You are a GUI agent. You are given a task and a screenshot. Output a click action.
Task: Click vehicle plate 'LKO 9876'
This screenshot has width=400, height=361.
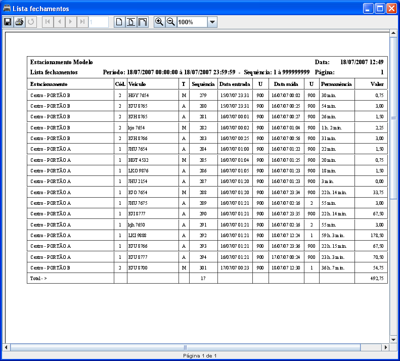138,171
